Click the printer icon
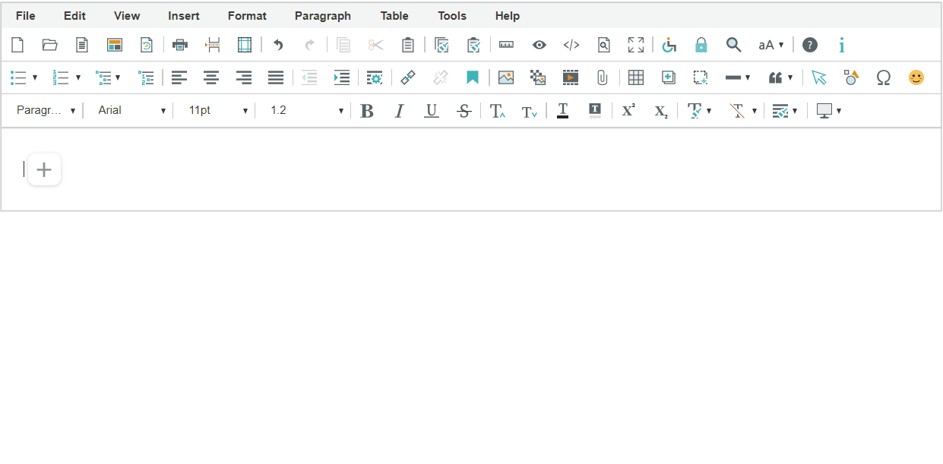 (180, 45)
